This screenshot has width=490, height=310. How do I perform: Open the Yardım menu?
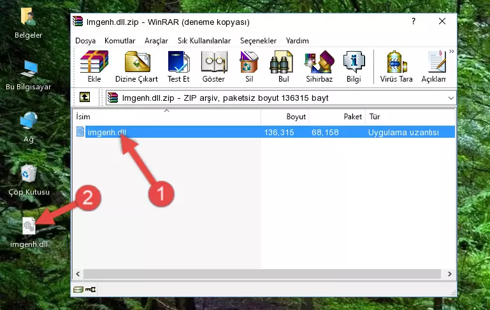(297, 41)
